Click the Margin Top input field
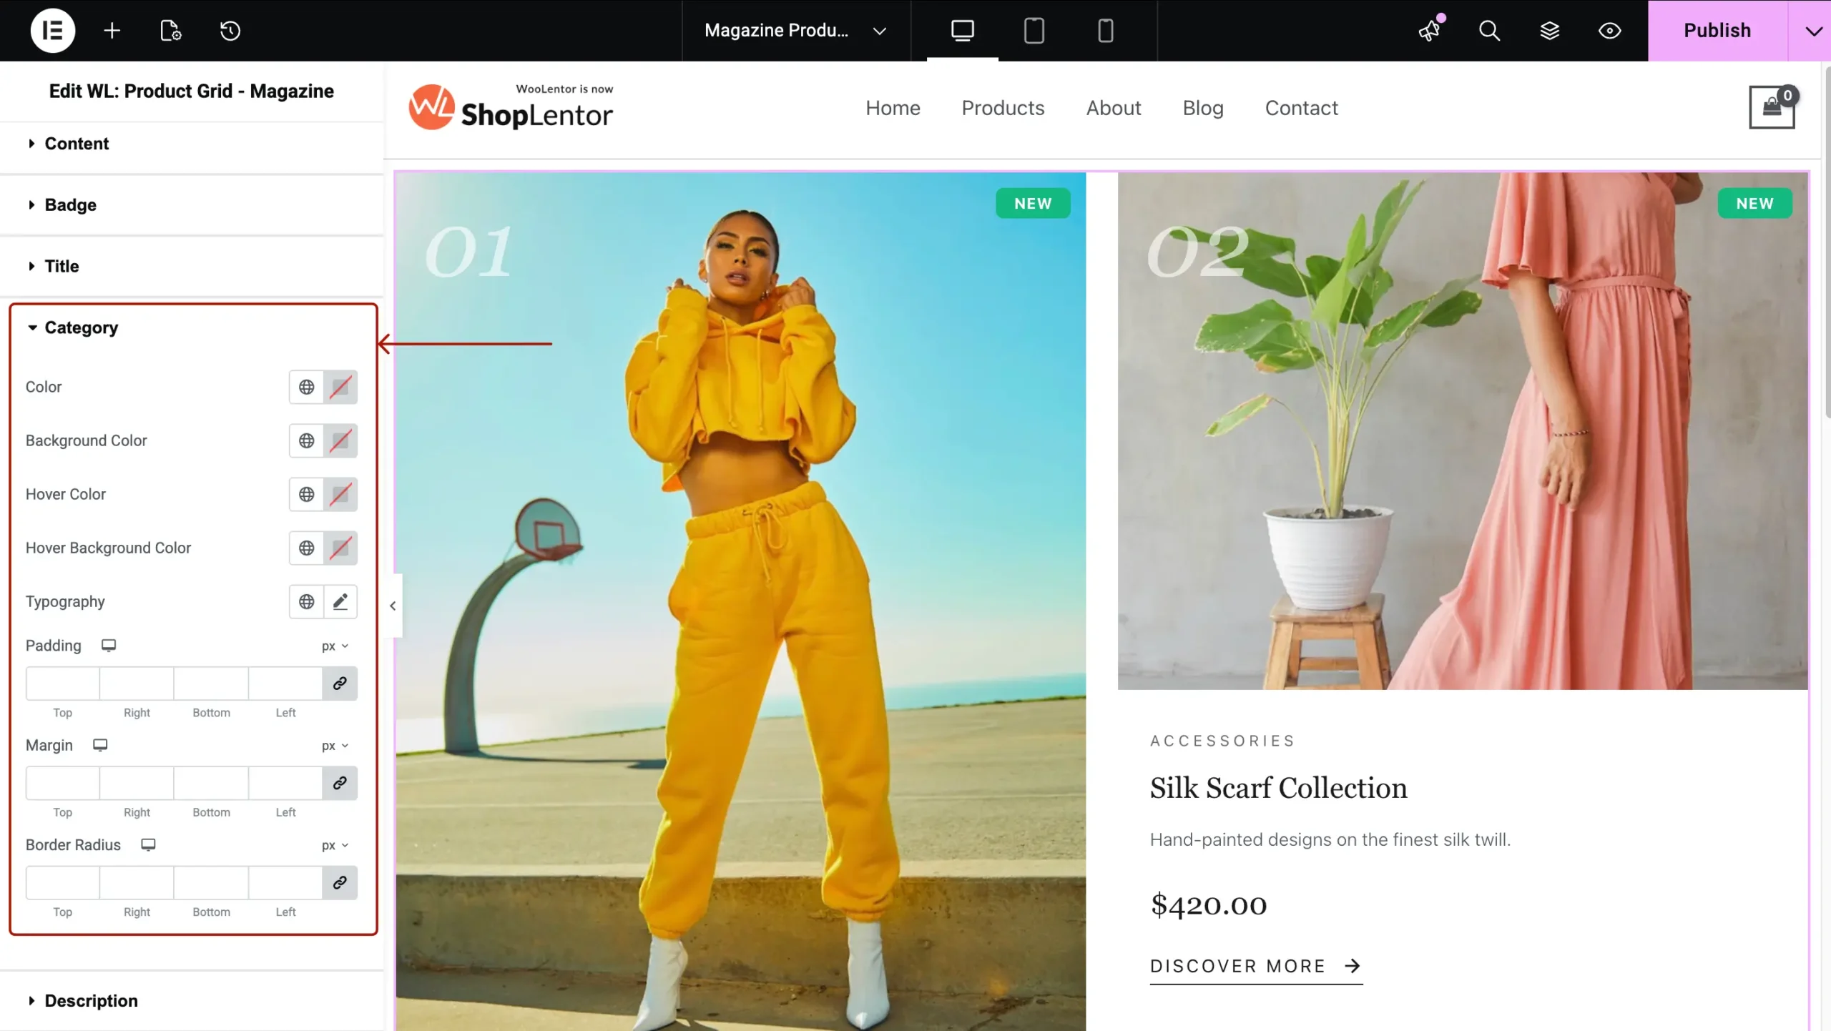The width and height of the screenshot is (1831, 1031). [63, 783]
